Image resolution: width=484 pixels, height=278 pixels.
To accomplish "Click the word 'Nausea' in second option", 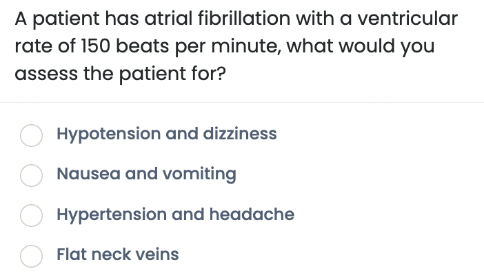I will click(x=88, y=174).
